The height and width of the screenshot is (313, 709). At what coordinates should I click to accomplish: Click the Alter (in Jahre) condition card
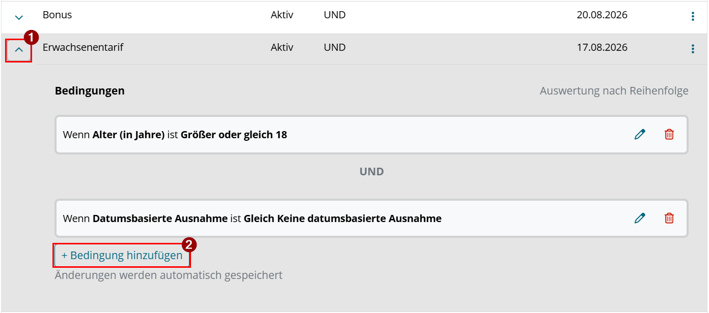pos(371,135)
